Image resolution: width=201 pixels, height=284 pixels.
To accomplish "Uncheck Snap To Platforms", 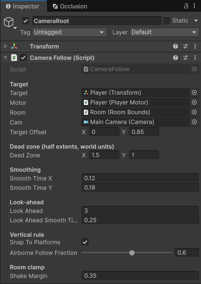I will click(x=85, y=242).
